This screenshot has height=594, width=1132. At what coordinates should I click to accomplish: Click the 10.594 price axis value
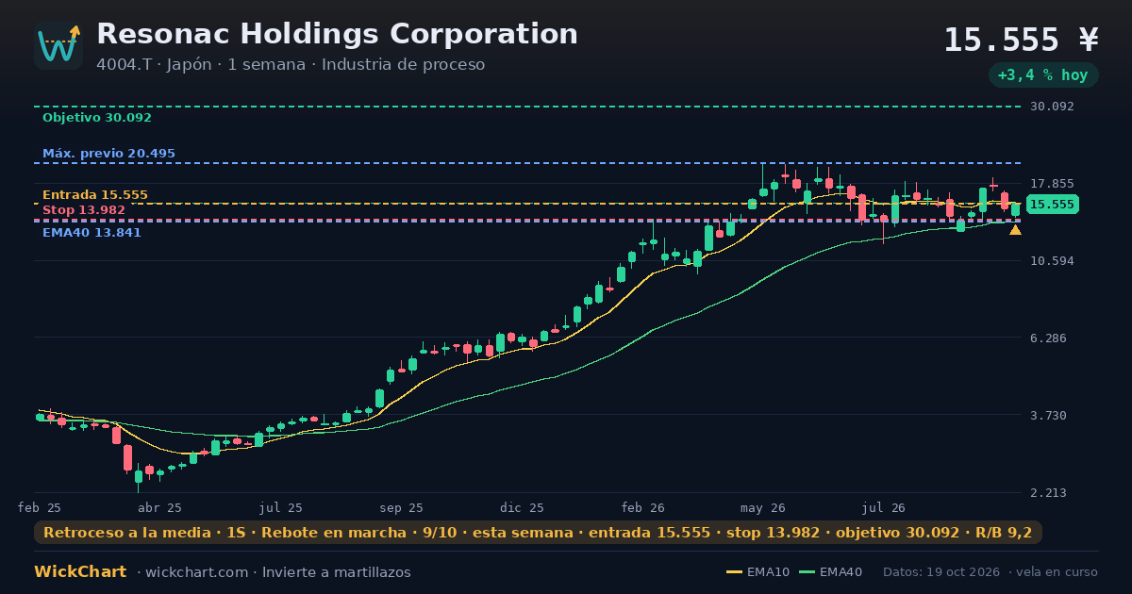(1051, 261)
